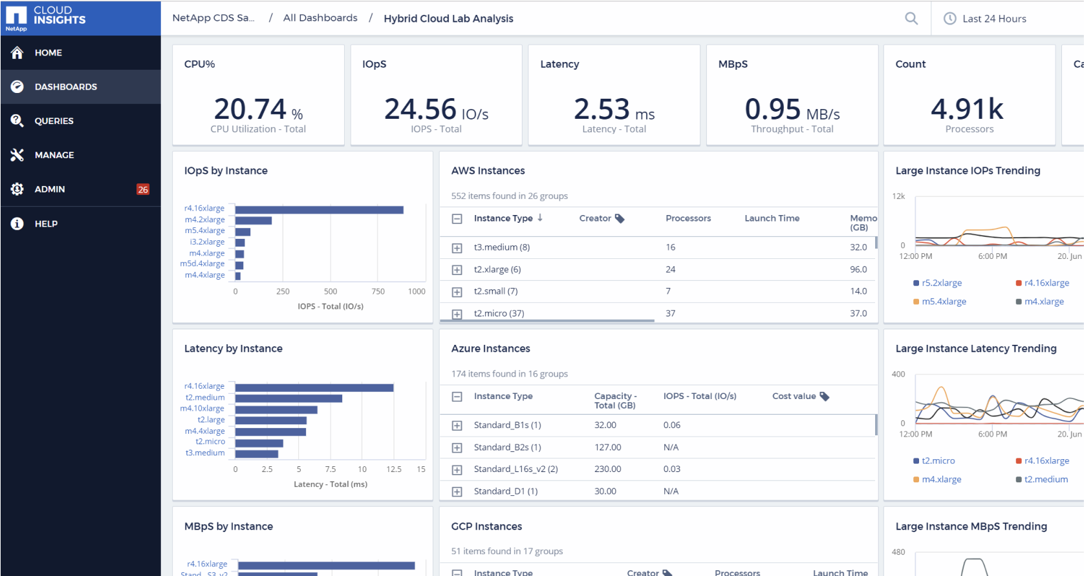This screenshot has height=576, width=1084.
Task: Sort AWS table by Launch Time column
Action: 772,218
